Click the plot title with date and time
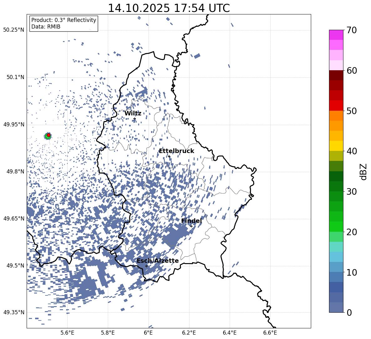The height and width of the screenshot is (339, 371). [x=169, y=8]
